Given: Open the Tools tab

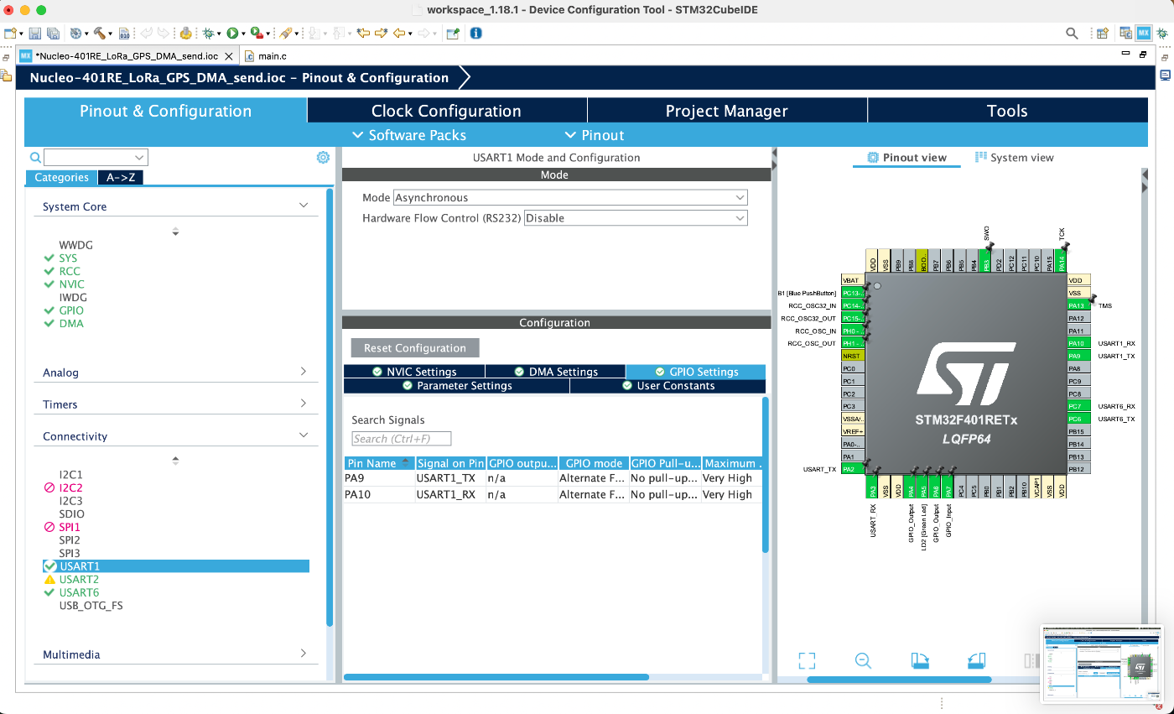Looking at the screenshot, I should 1007,111.
